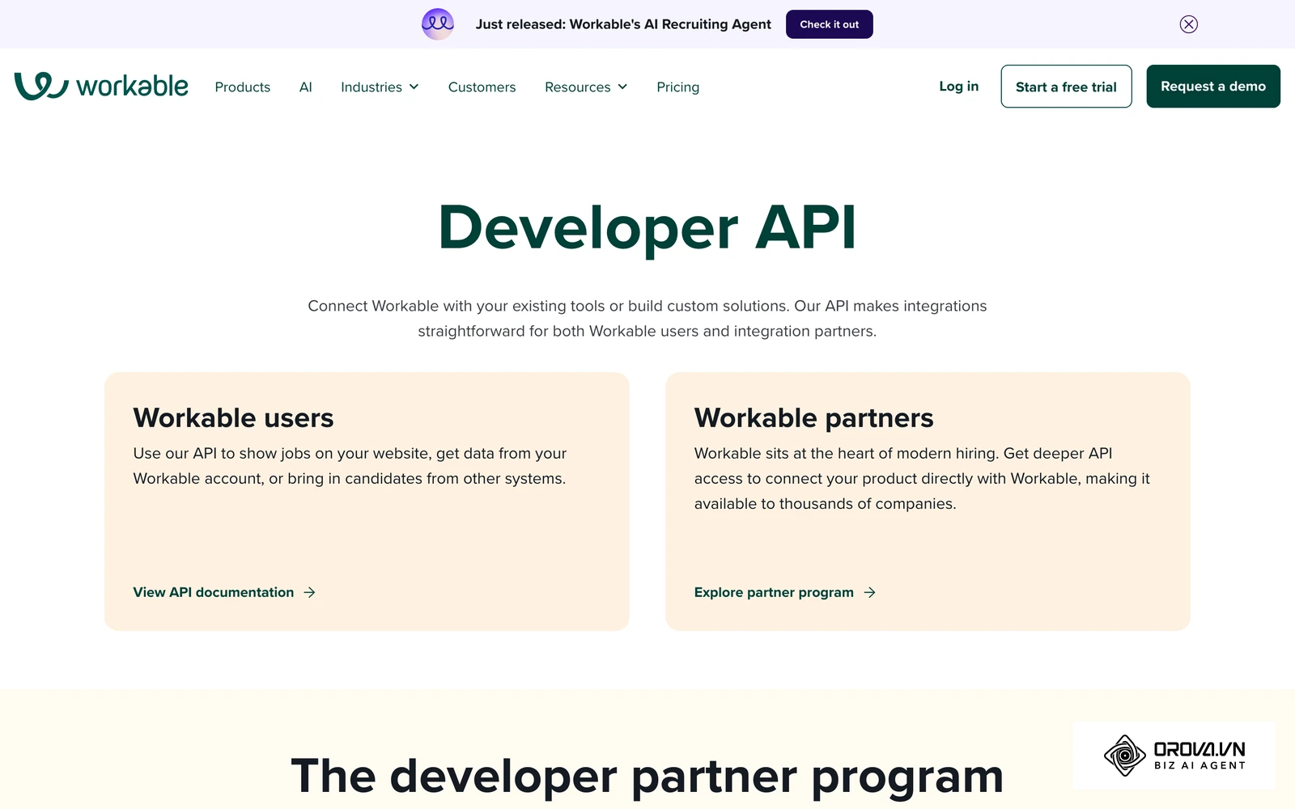Click 'Just released: Workable's AI Recruiting Agent' text
The image size is (1295, 809).
pos(623,24)
